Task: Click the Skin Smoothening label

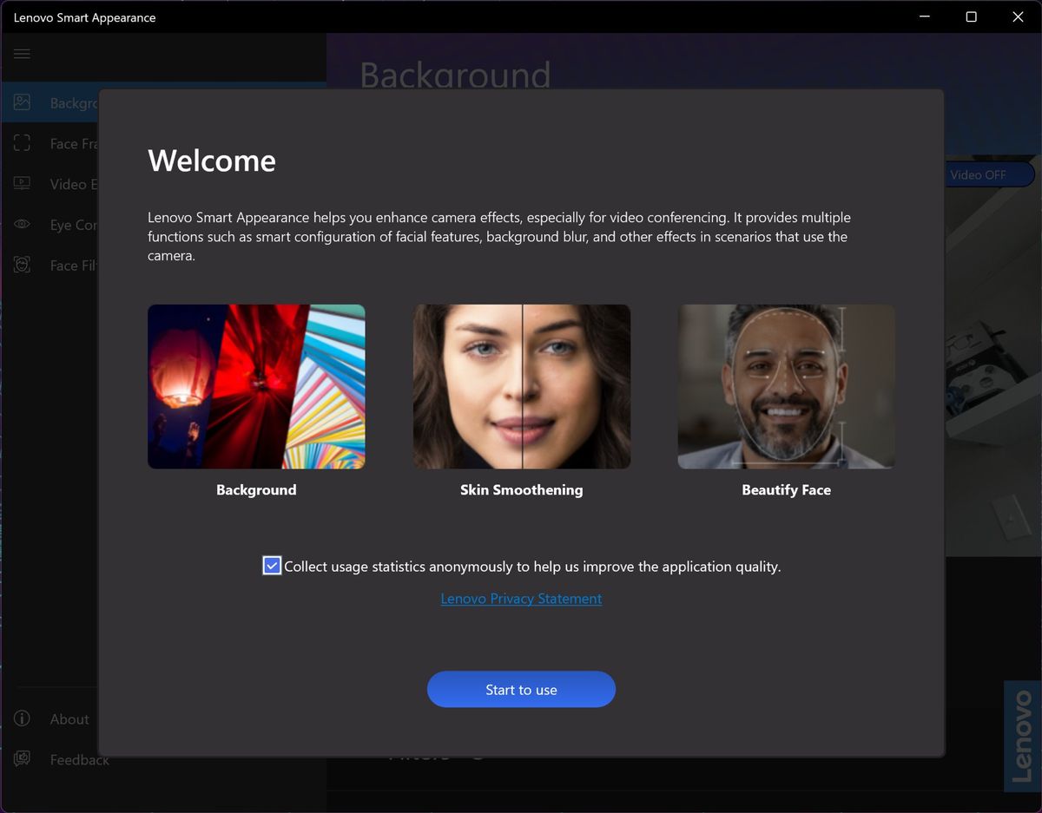Action: click(x=522, y=490)
